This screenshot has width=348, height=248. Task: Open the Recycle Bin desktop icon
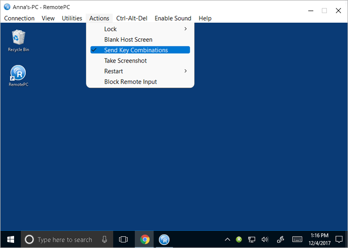pyautogui.click(x=19, y=41)
